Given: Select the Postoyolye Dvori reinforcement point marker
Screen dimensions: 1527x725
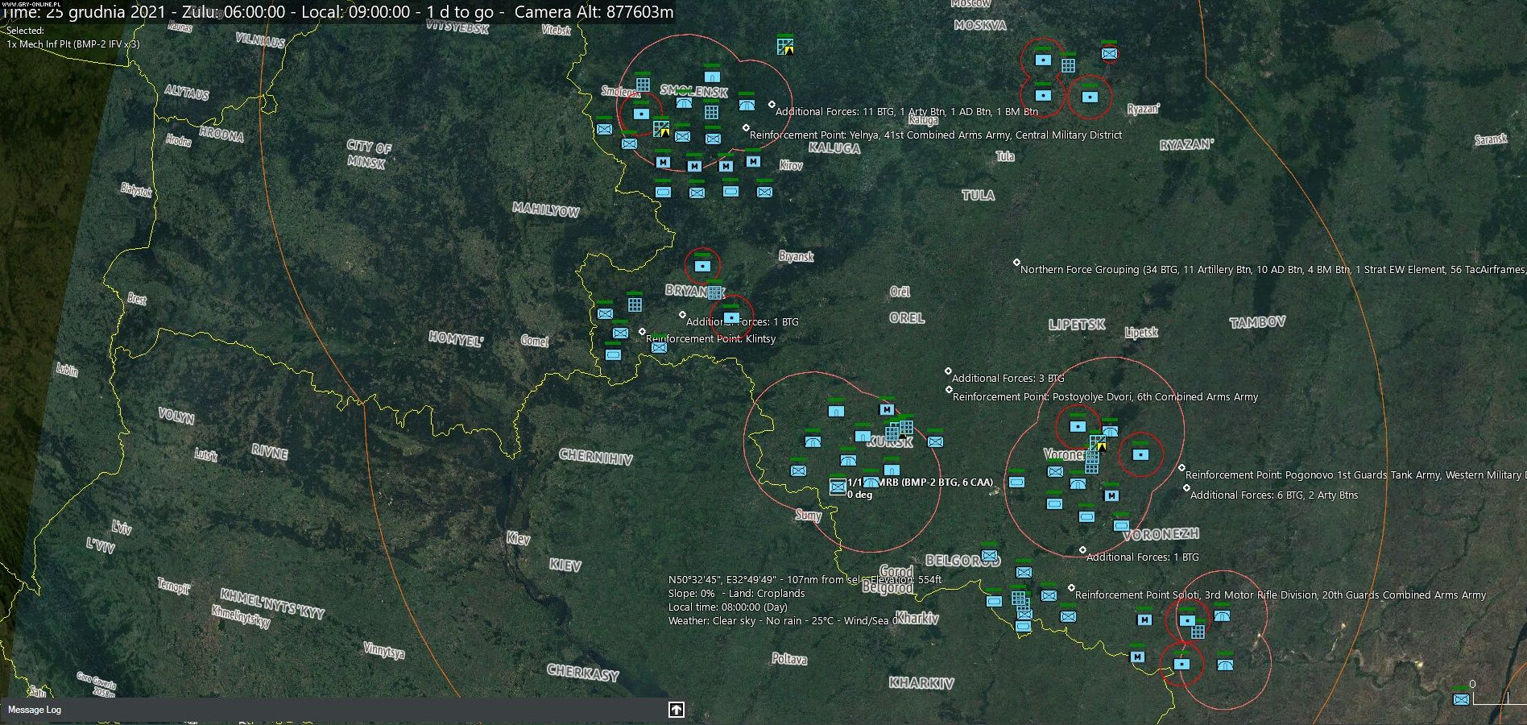Looking at the screenshot, I should (949, 390).
